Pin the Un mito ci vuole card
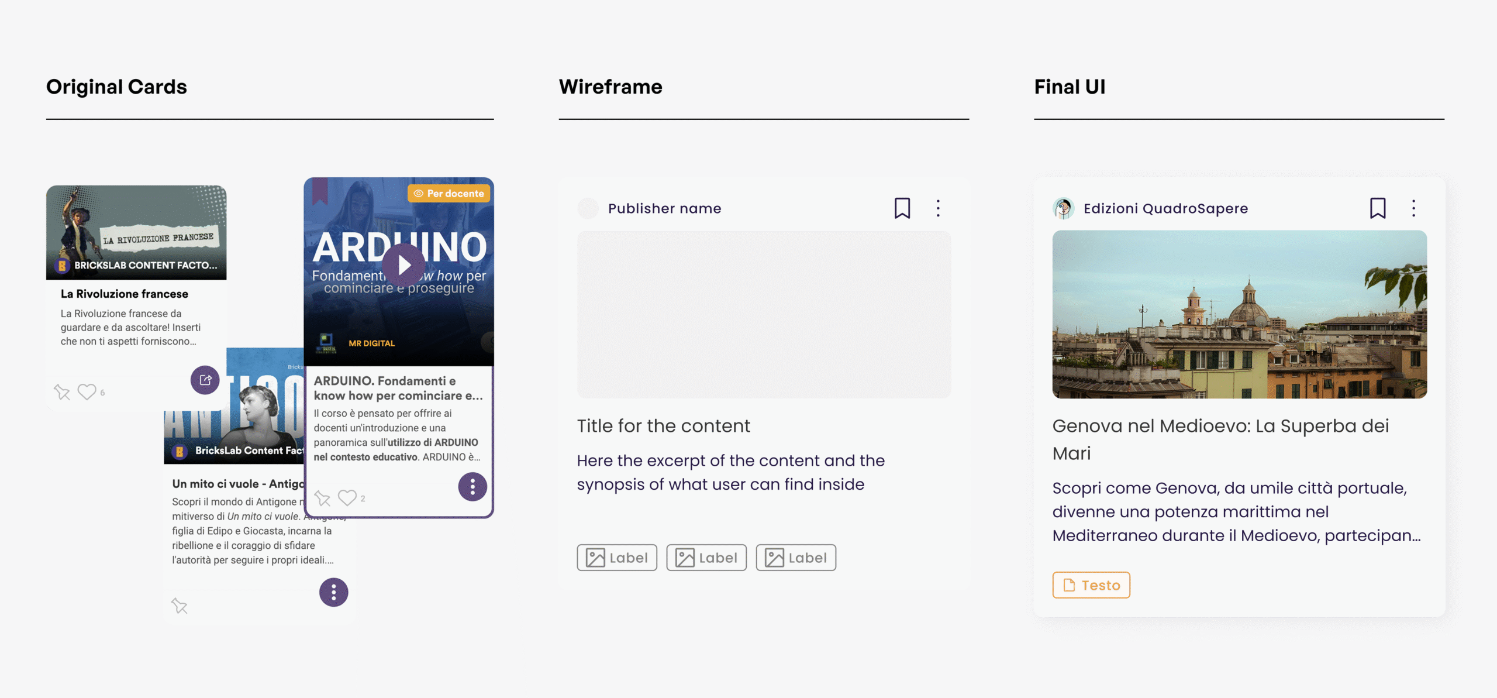This screenshot has width=1497, height=698. [x=180, y=606]
